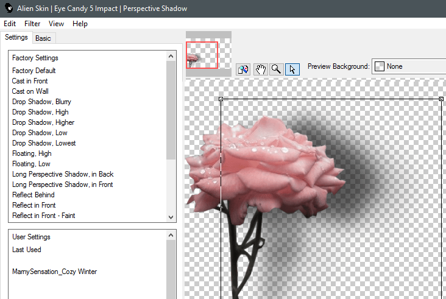Click the left-middle shadow bounding box handle

221,207
